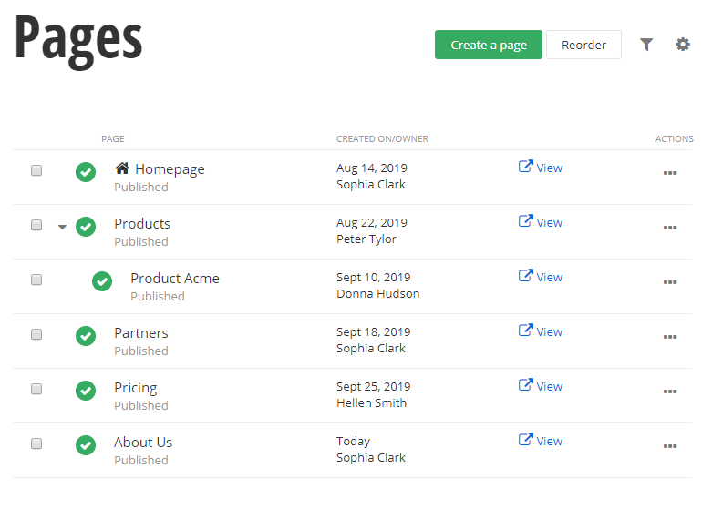
Task: Click Product Acme green status checkmark
Action: click(102, 281)
